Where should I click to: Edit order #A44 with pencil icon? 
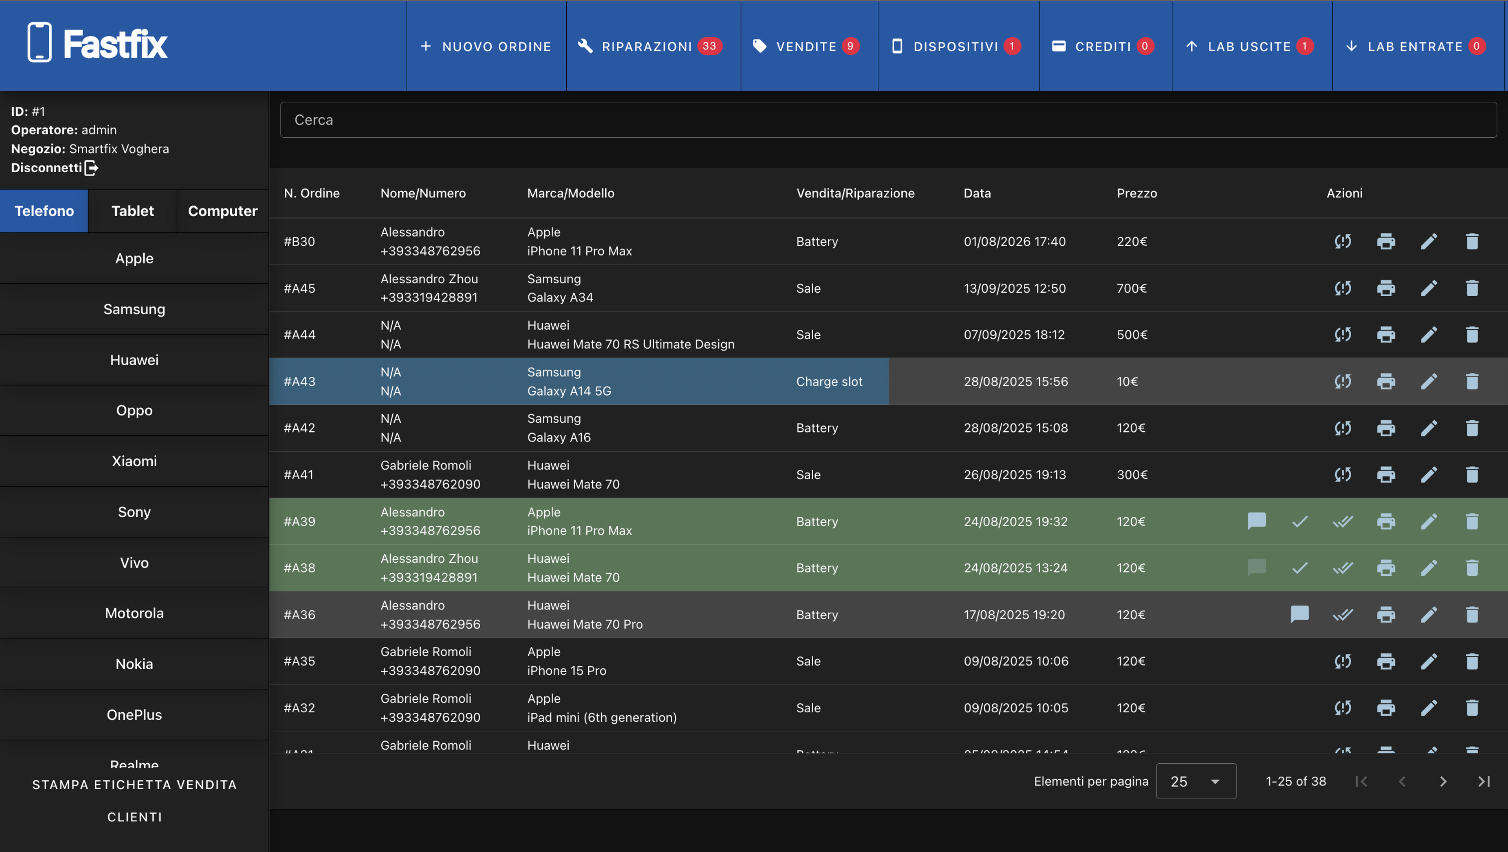1429,335
